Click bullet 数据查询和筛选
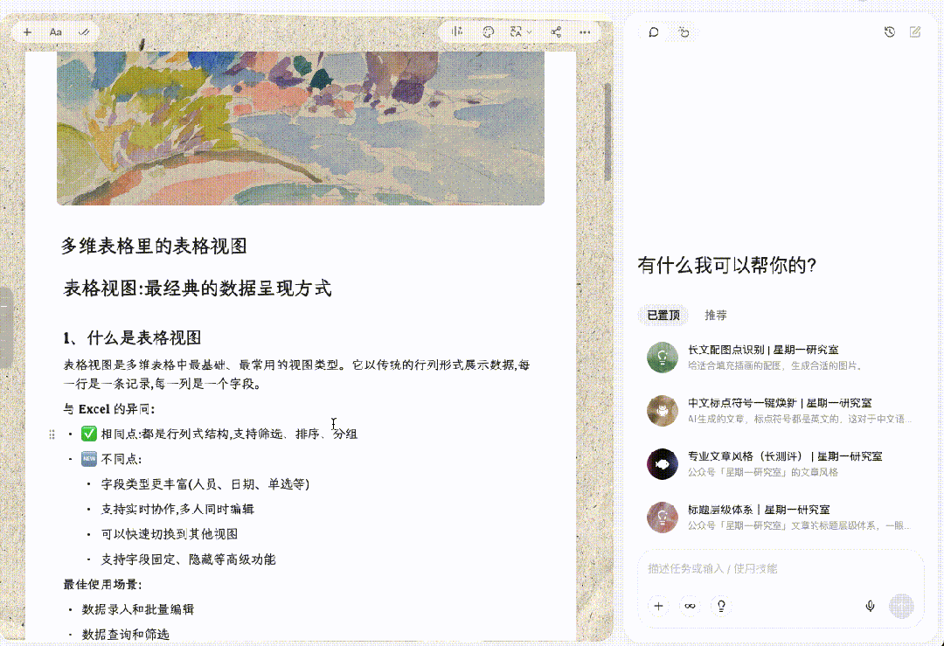The image size is (944, 646). pos(125,635)
